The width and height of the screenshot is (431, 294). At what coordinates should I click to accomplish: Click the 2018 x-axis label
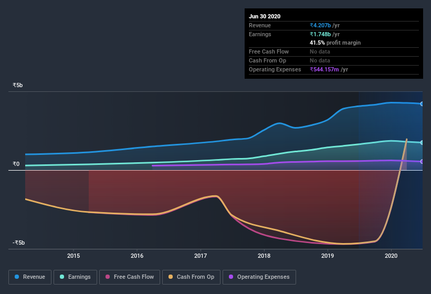(264, 256)
